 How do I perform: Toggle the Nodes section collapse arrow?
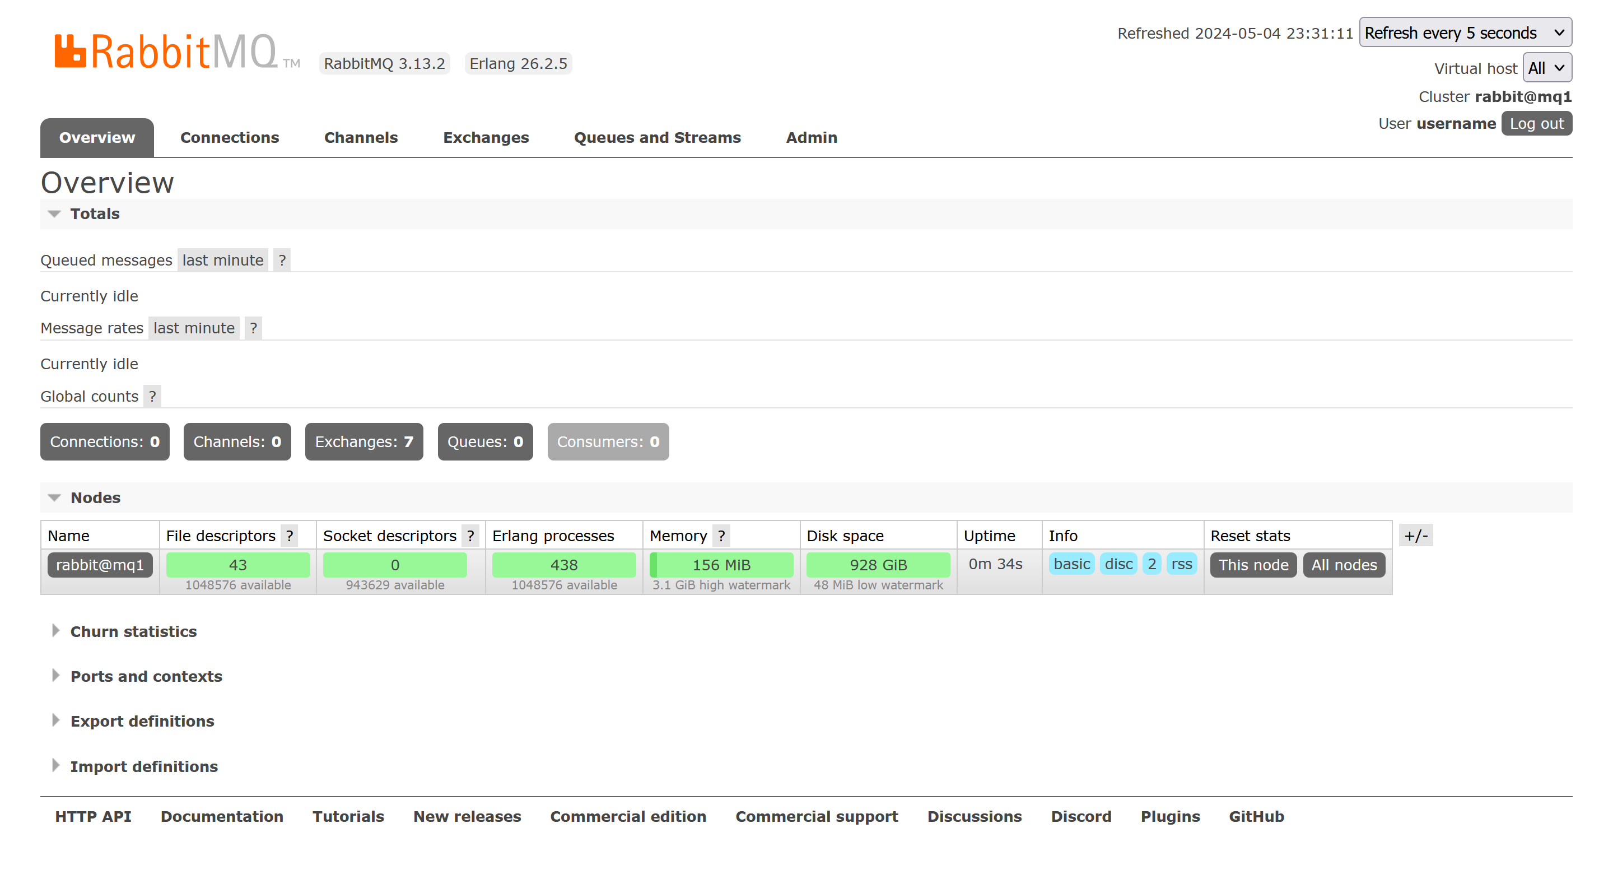54,498
